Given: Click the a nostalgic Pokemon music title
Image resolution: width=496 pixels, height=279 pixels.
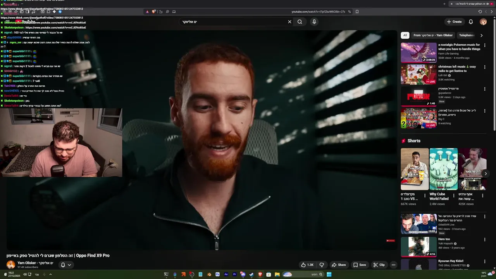Looking at the screenshot, I should point(459,47).
